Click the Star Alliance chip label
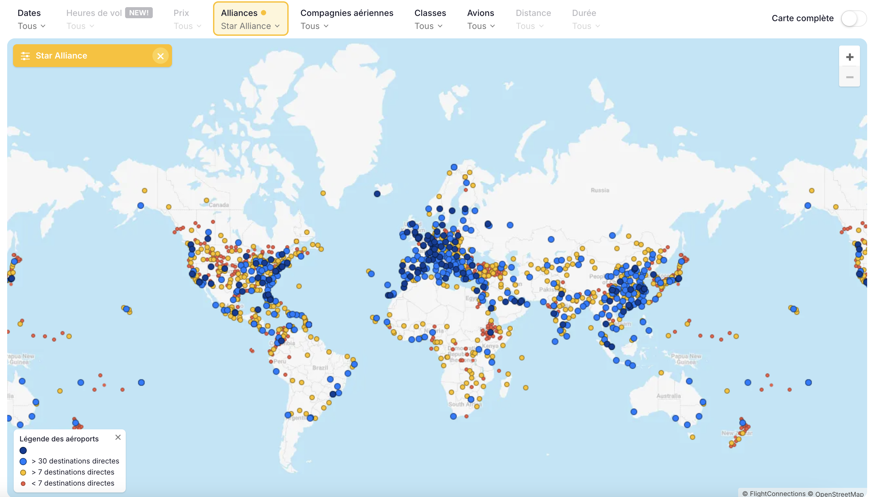The width and height of the screenshot is (873, 497). (x=62, y=56)
